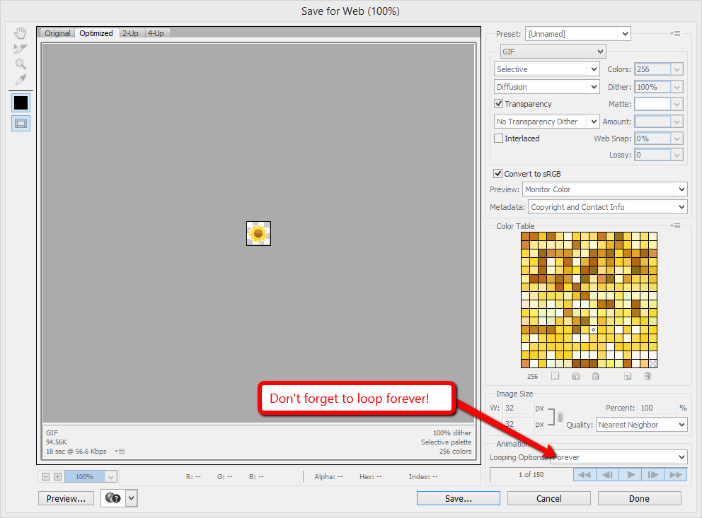The image size is (702, 518).
Task: Open the Looping Options dropdown
Action: (x=618, y=457)
